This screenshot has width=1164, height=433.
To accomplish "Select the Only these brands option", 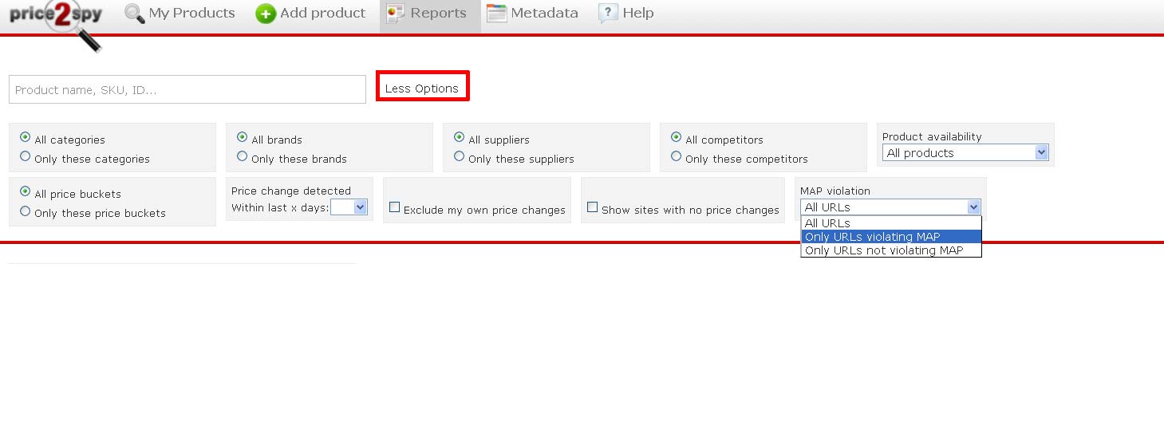I will [x=243, y=157].
